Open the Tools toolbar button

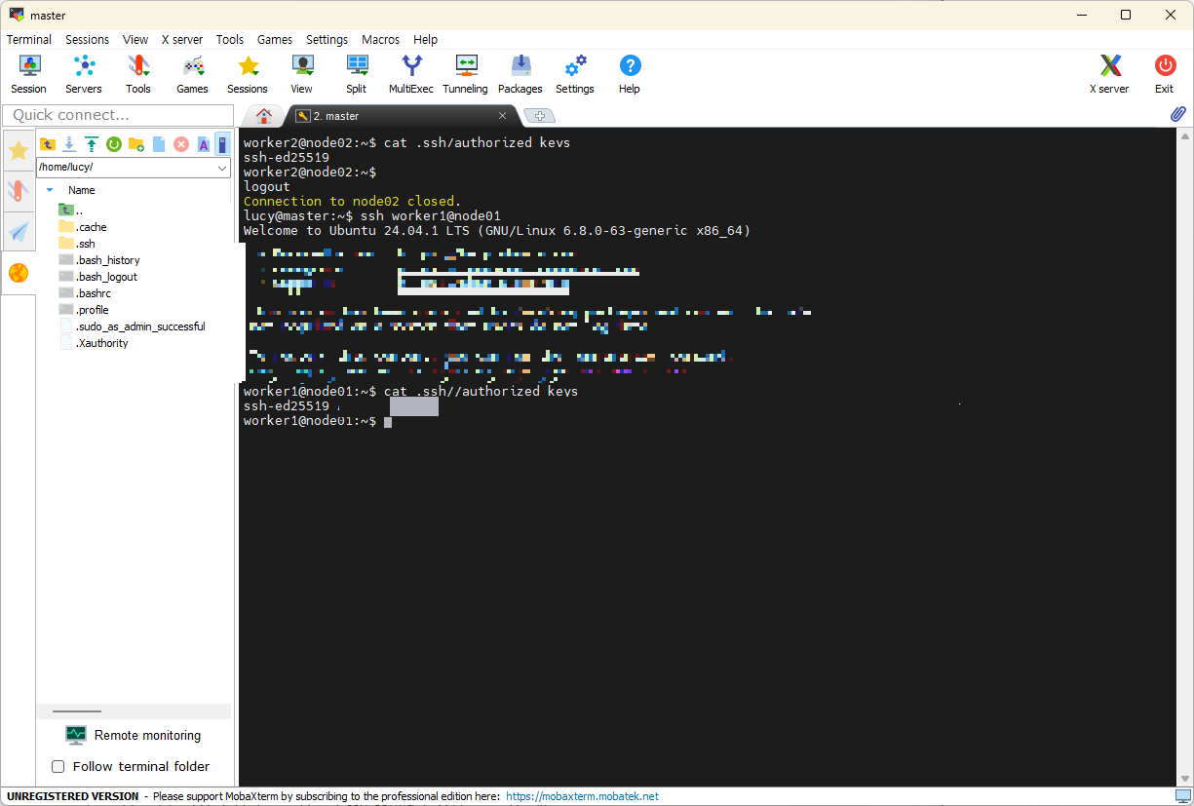click(x=138, y=75)
